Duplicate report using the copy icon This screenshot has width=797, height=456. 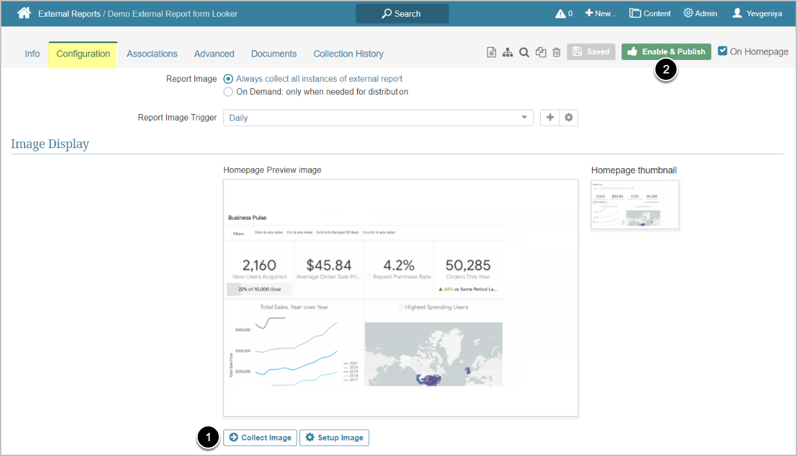point(541,53)
